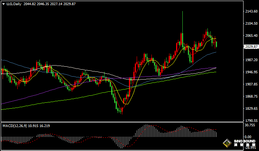Click the Sino Sound logo icon
Image resolution: width=259 pixels, height=151 pixels.
coord(228,143)
